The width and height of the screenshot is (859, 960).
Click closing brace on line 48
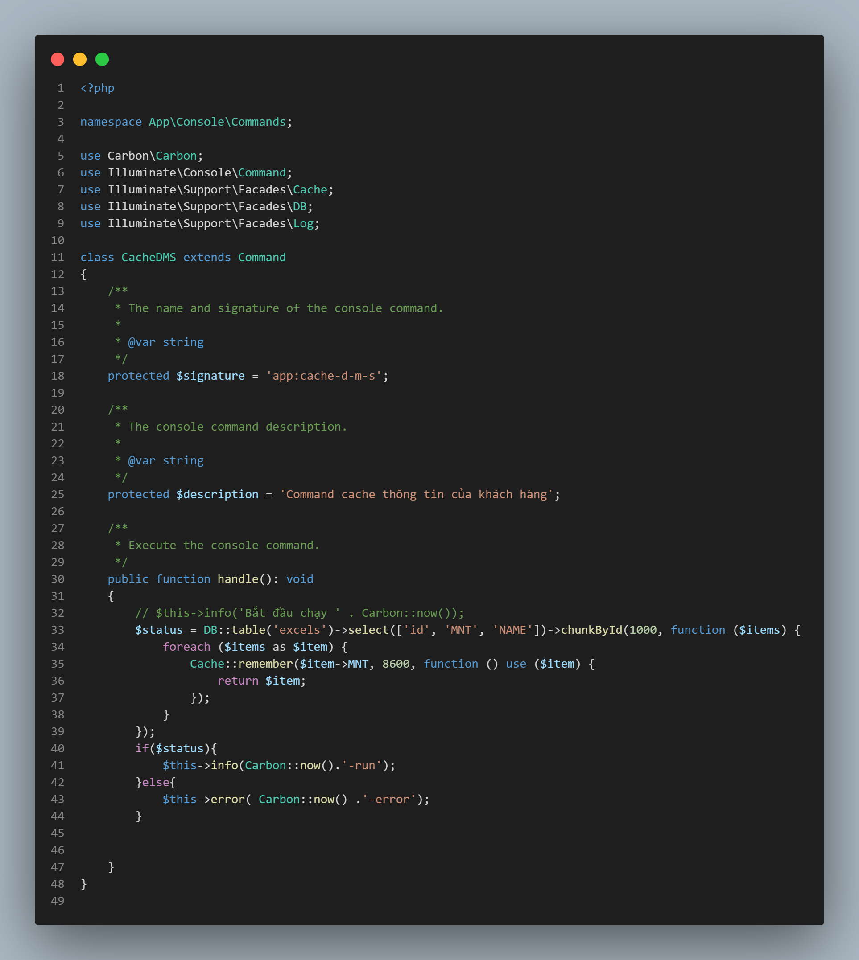[x=83, y=884]
